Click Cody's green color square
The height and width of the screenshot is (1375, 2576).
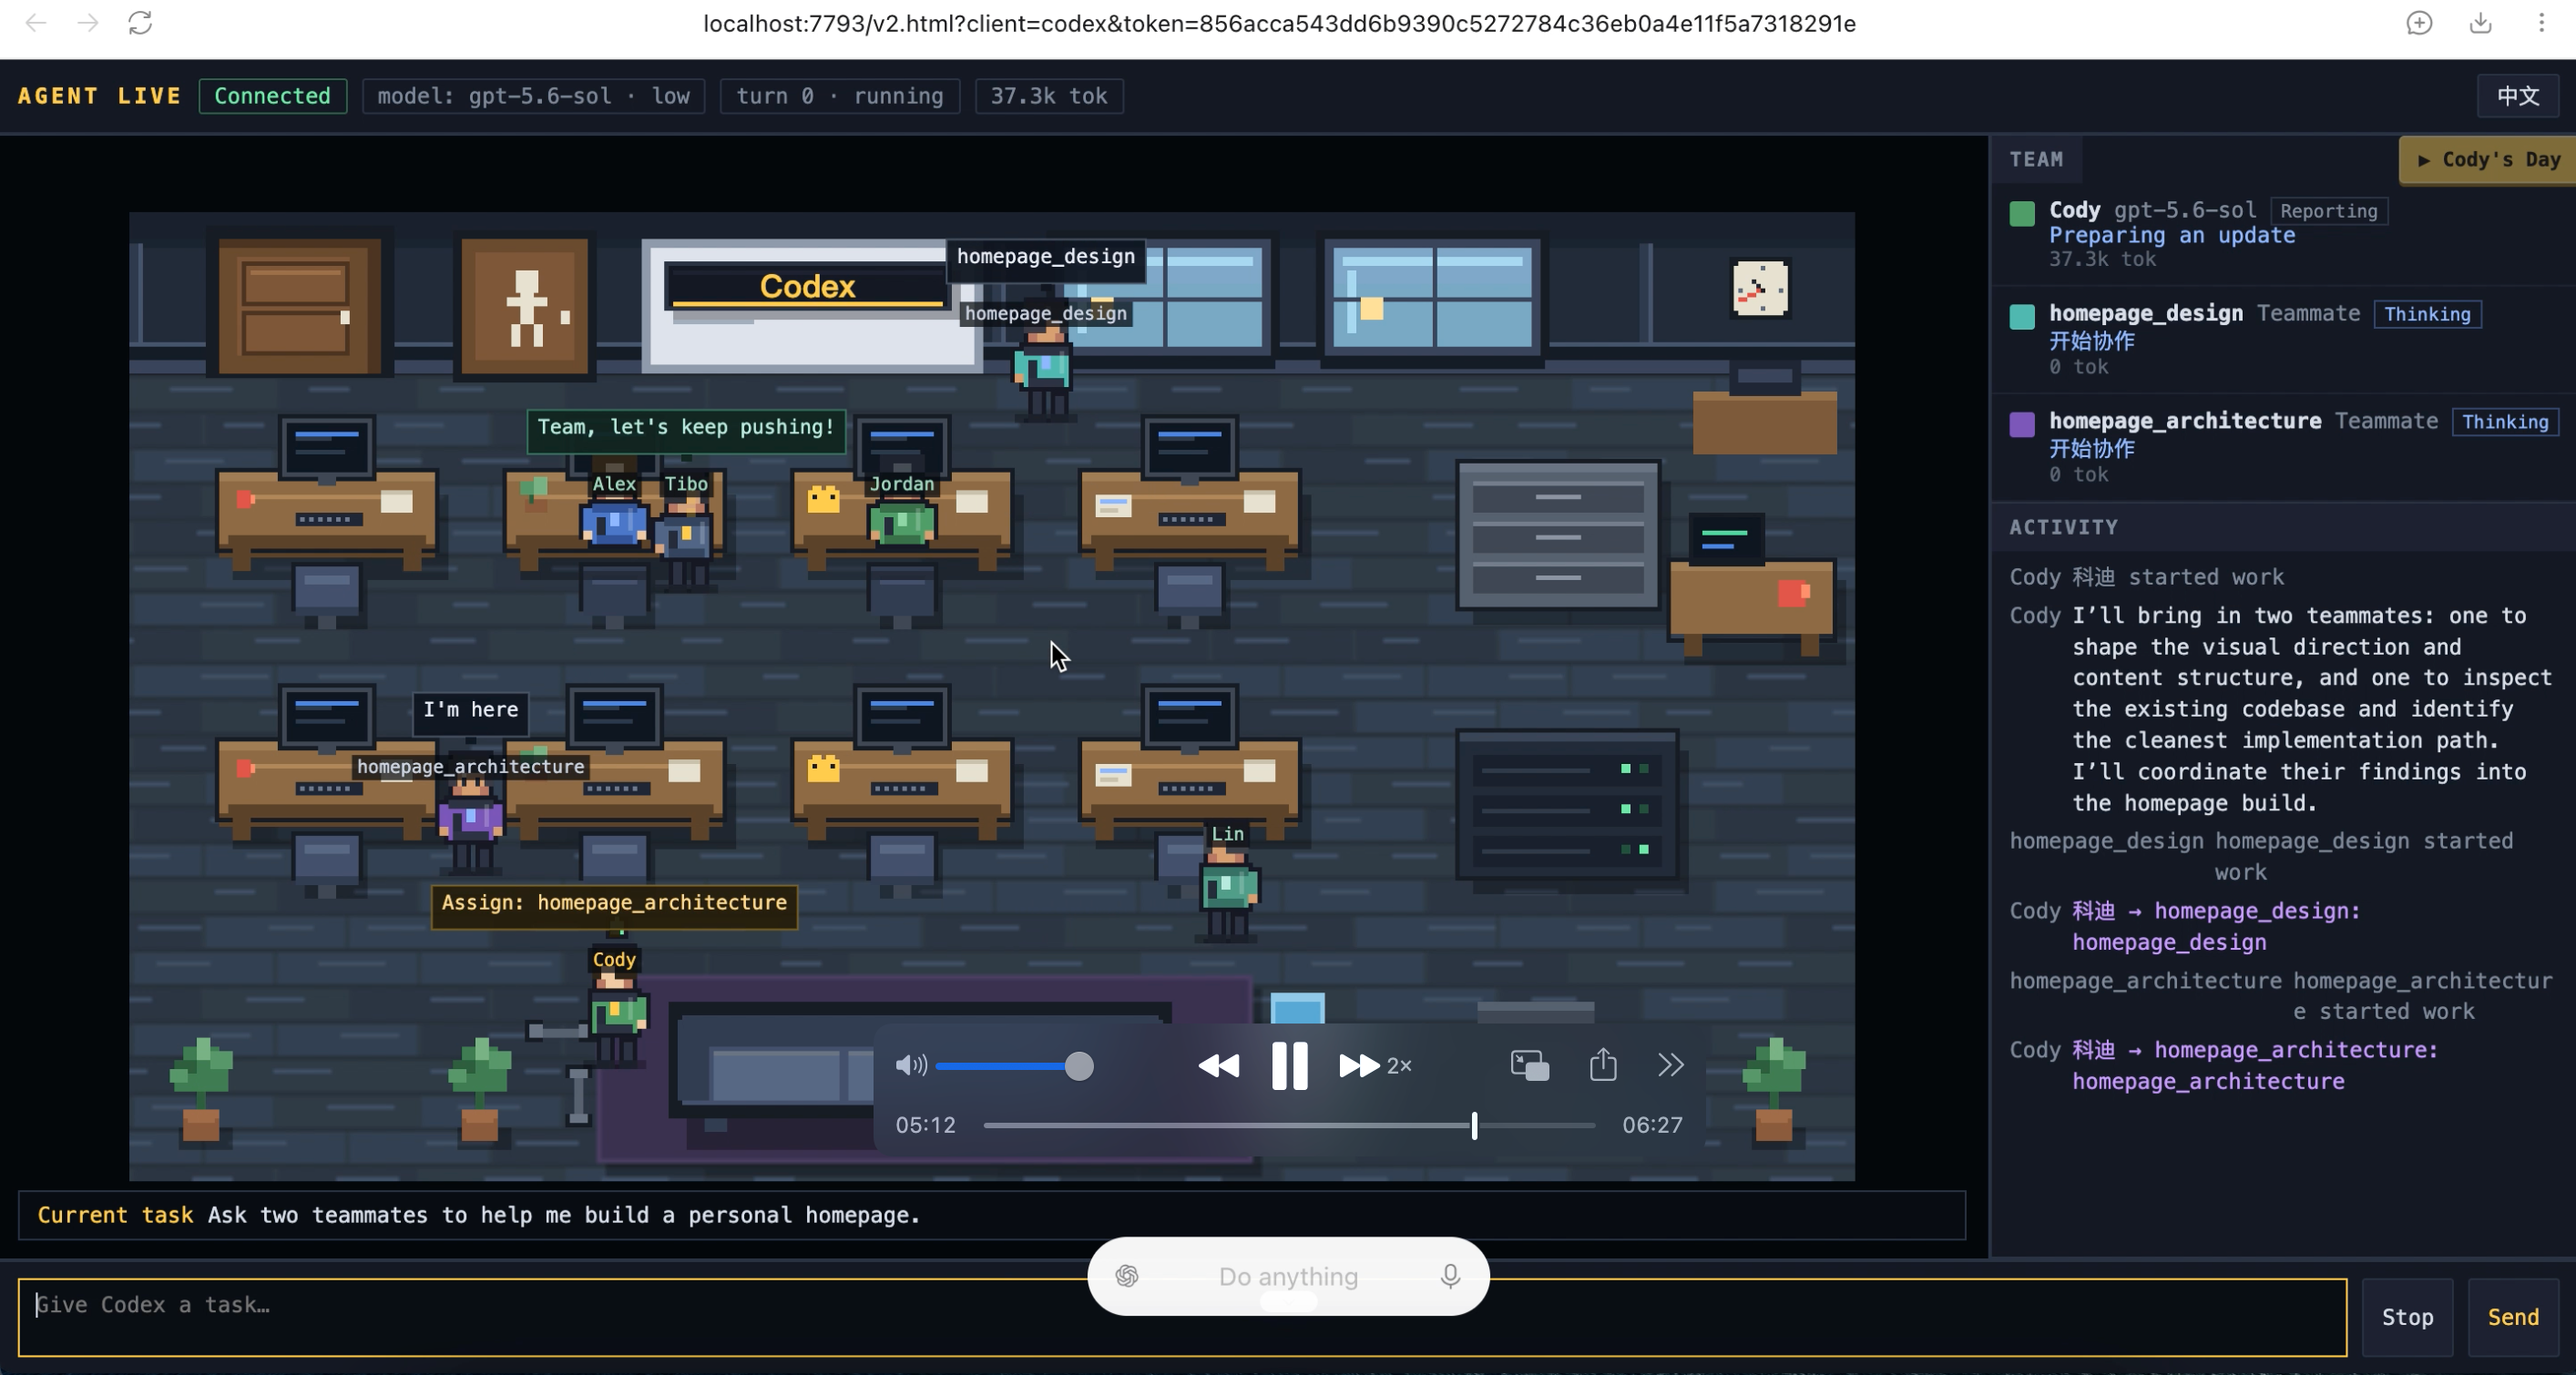pos(2022,213)
